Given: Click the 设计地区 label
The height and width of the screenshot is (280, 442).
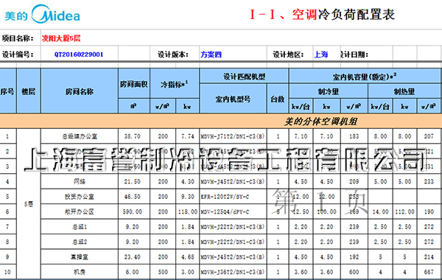Looking at the screenshot, I should click(288, 55).
